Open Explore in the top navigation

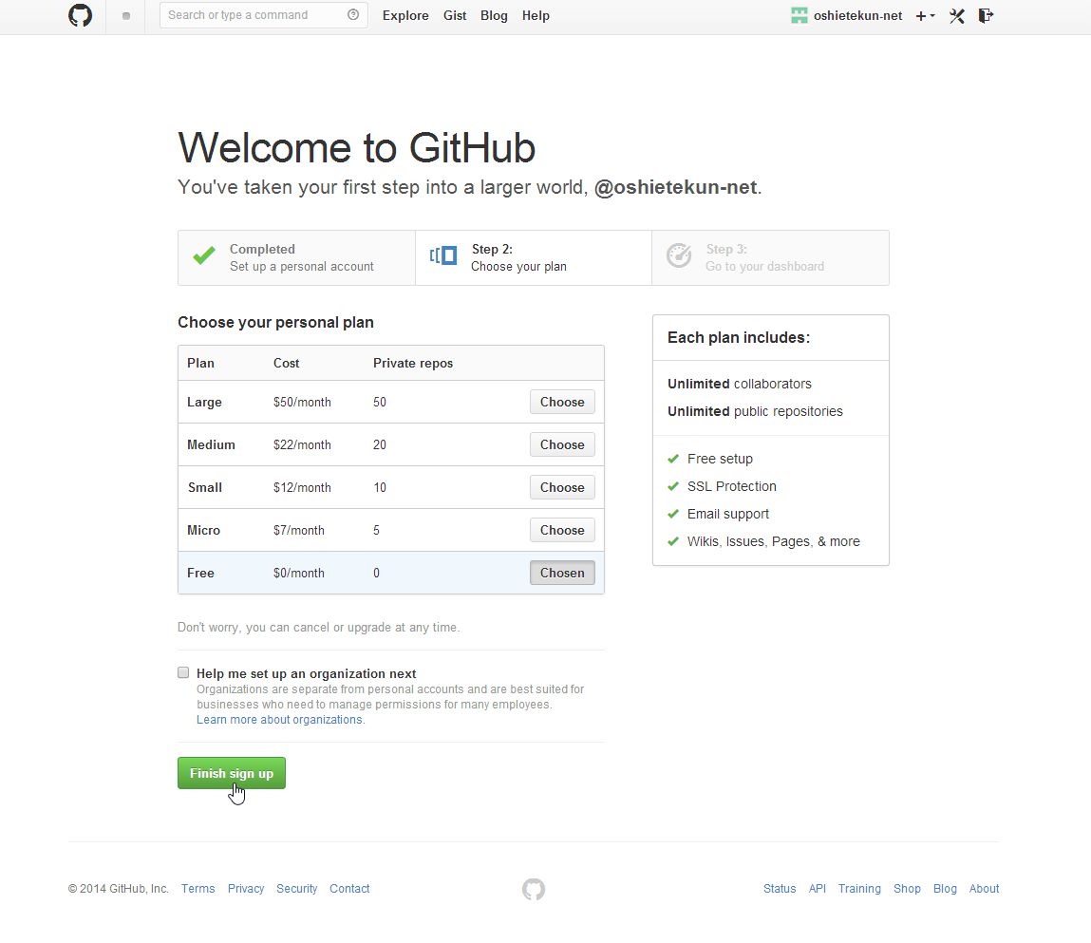click(405, 15)
